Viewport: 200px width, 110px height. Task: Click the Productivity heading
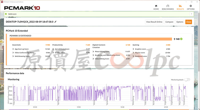coord(57,45)
